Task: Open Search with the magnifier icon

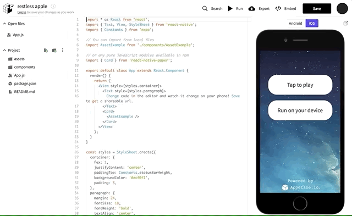Action: 205,9
